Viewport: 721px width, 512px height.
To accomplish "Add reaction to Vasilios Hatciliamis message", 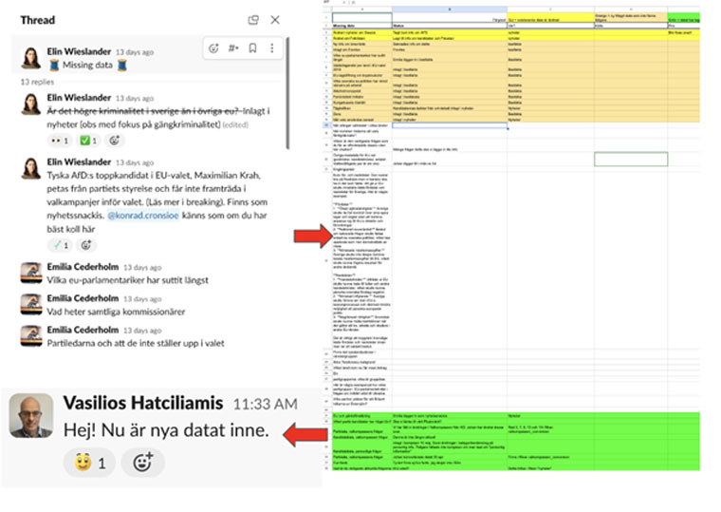I will tap(142, 463).
